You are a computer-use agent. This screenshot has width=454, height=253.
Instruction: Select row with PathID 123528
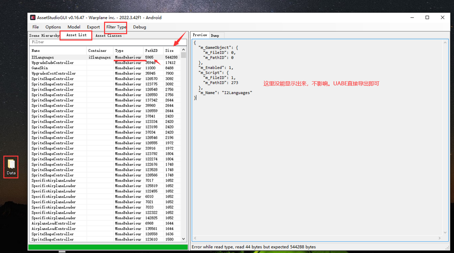105,170
